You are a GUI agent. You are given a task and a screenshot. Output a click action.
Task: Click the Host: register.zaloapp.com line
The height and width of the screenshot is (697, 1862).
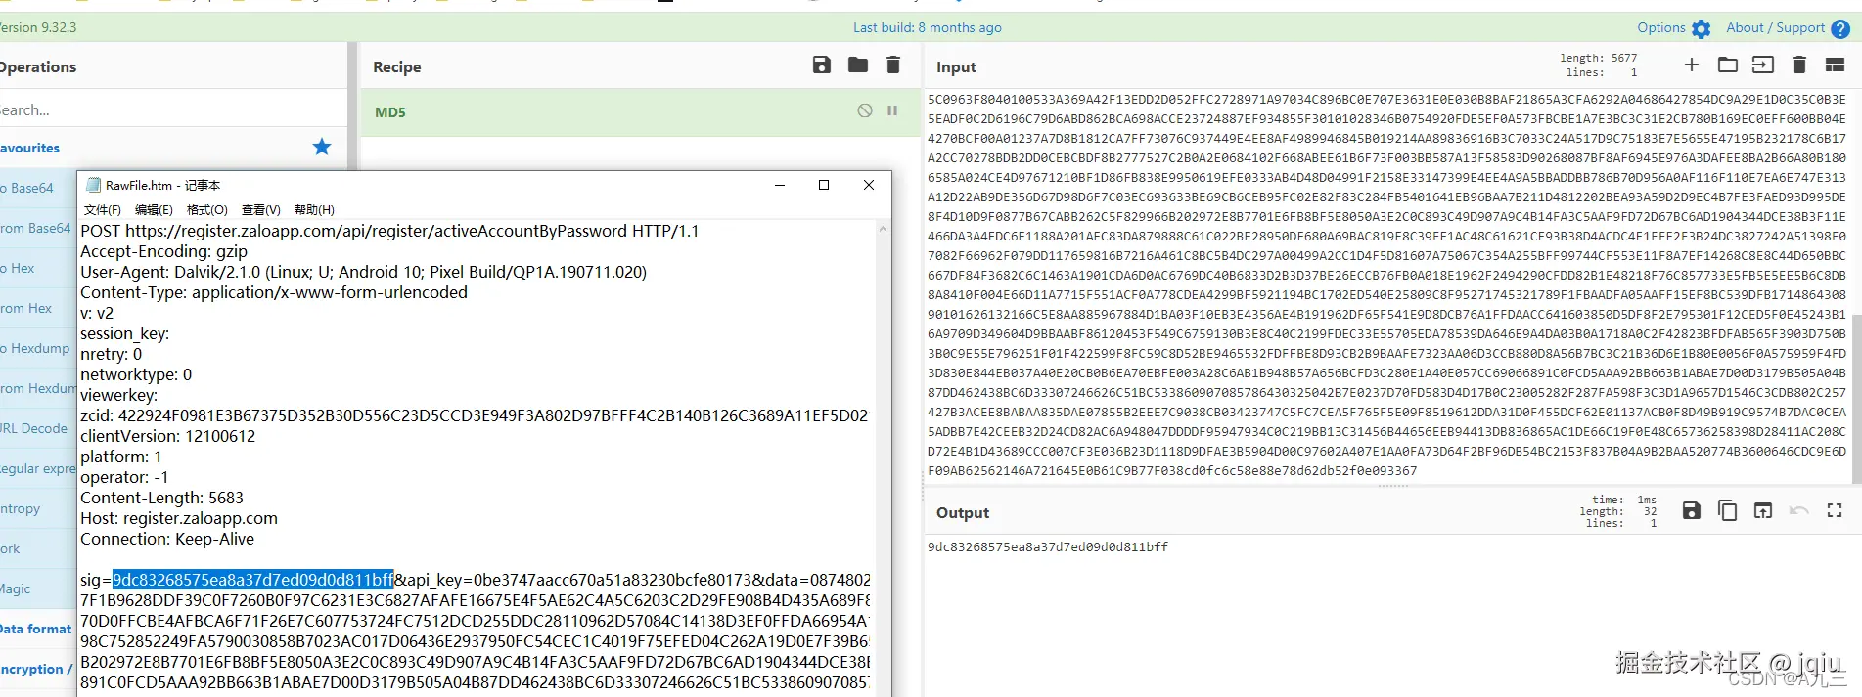(x=179, y=518)
